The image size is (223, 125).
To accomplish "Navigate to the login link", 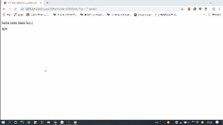I will (x=30, y=23).
